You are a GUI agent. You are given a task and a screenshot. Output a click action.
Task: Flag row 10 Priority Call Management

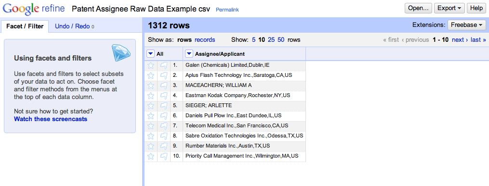click(164, 156)
